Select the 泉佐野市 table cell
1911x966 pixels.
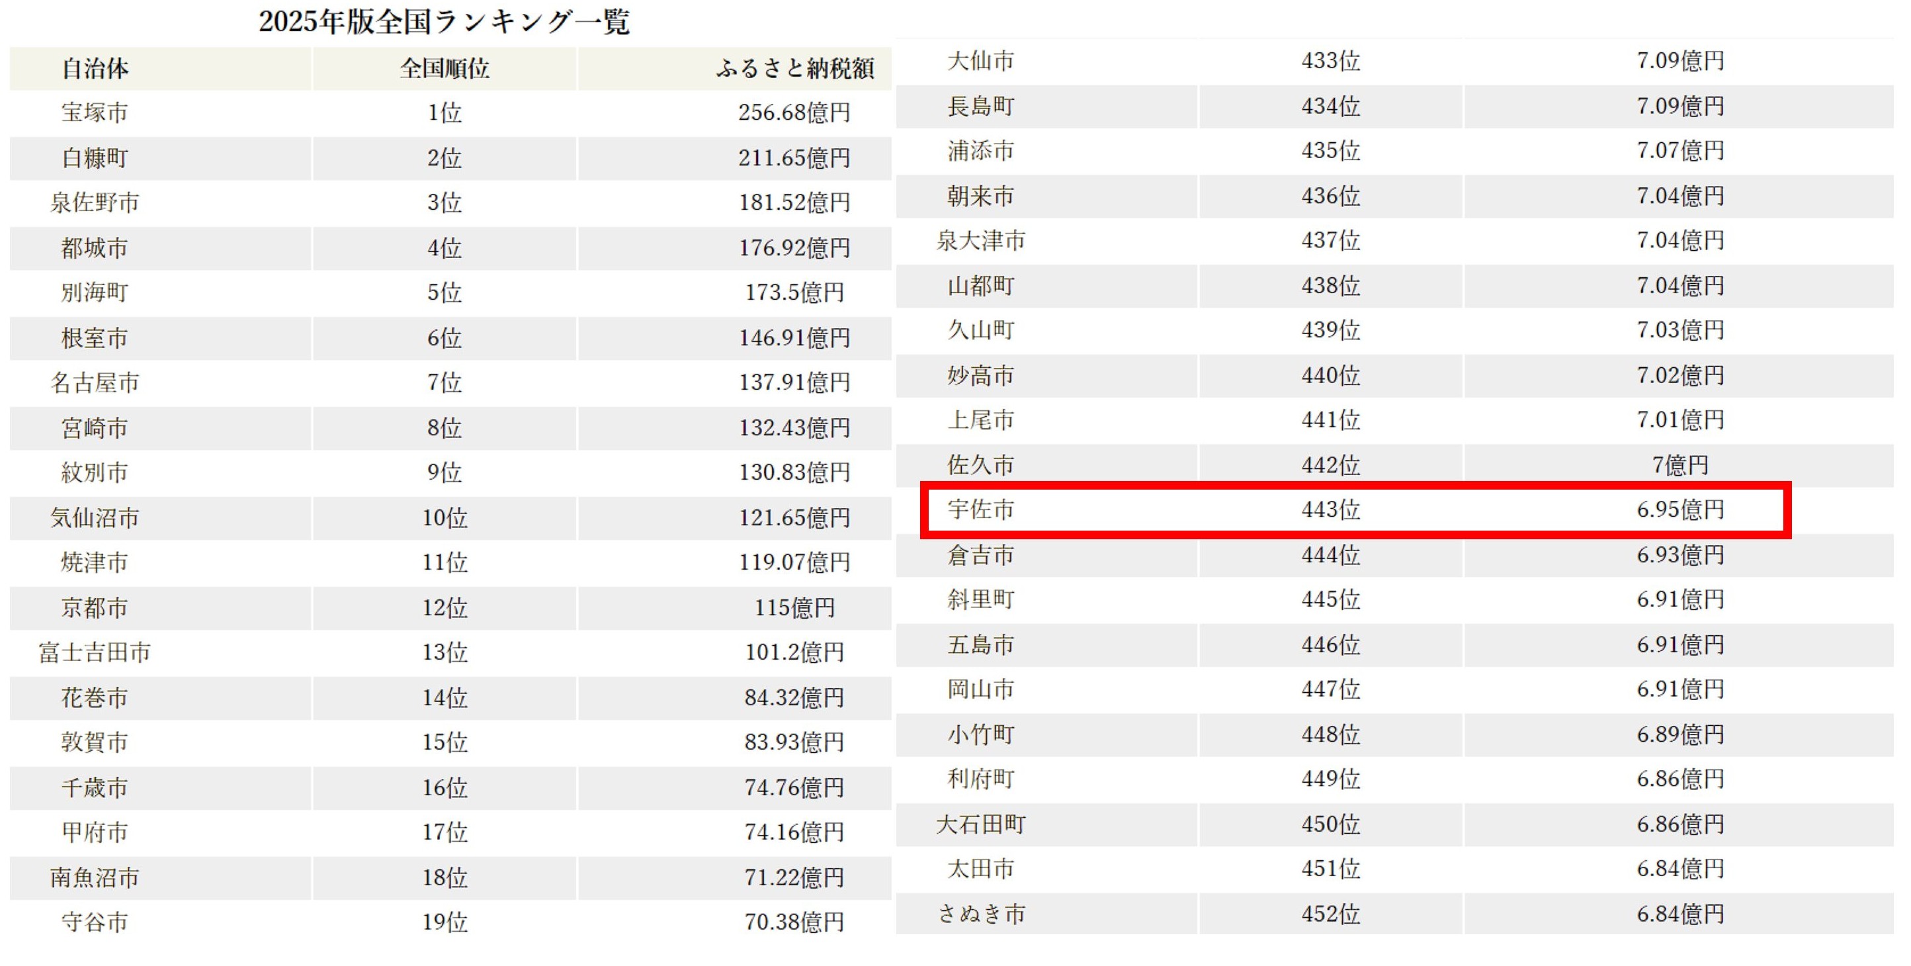(95, 202)
